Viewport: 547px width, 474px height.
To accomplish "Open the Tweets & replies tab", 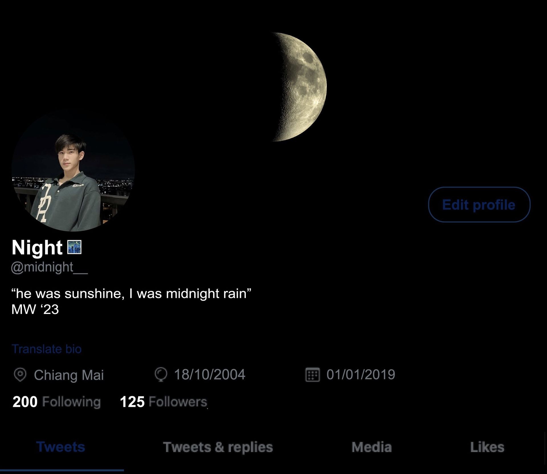I will coord(218,447).
